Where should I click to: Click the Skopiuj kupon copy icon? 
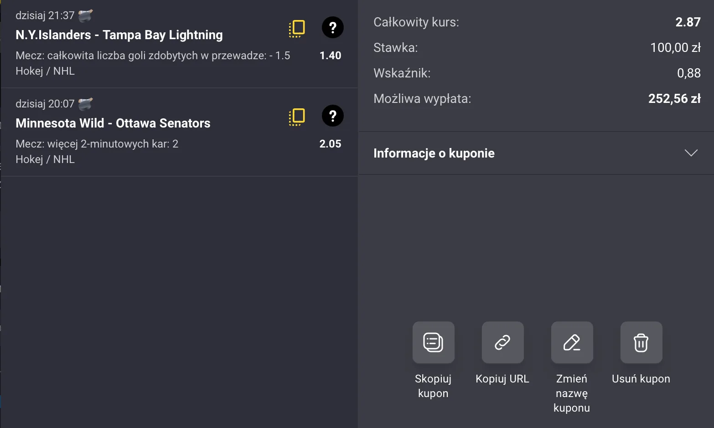tap(433, 342)
